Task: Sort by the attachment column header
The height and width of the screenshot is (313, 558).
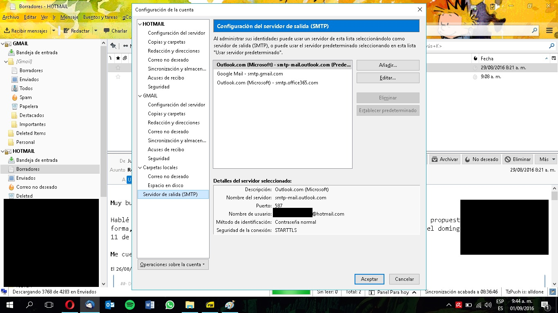Action: (x=125, y=58)
